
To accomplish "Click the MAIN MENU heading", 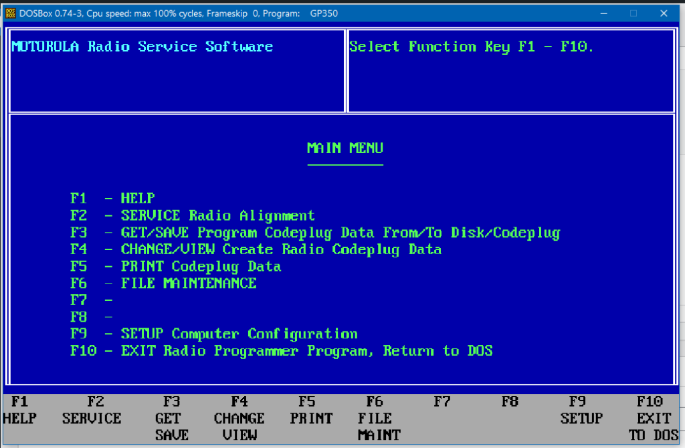I will 345,148.
